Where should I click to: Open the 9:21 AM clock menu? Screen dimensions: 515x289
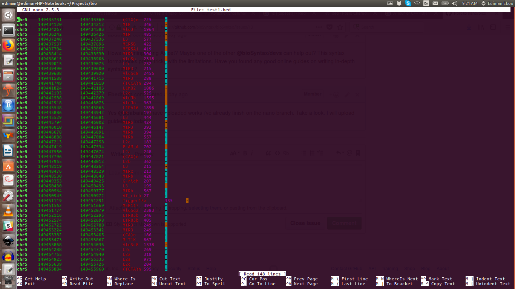click(x=469, y=3)
